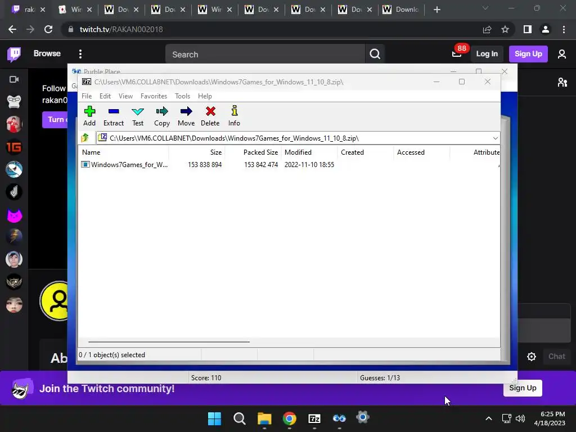Open the 1G channel in Twitch sidebar

14,147
